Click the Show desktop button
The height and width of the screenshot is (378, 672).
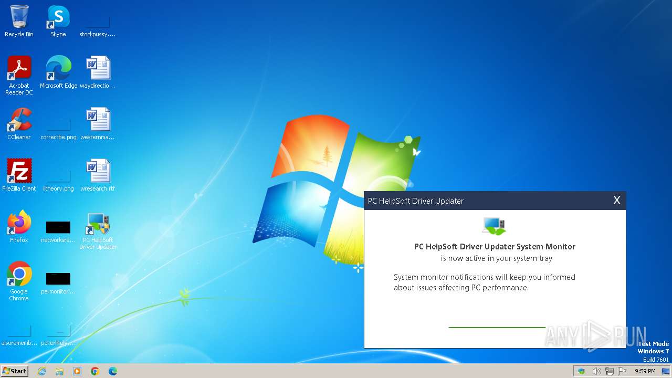click(x=666, y=371)
